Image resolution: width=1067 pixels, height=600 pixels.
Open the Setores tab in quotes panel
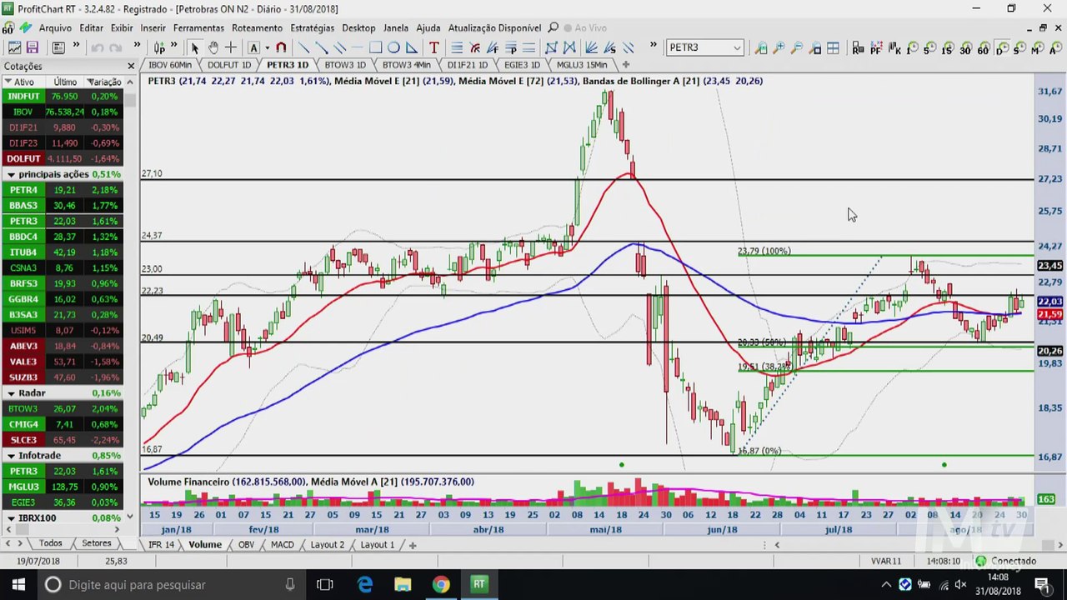(x=96, y=543)
